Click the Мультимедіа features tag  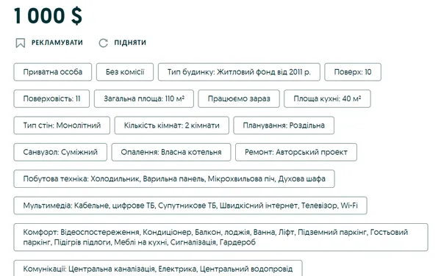[190, 206]
